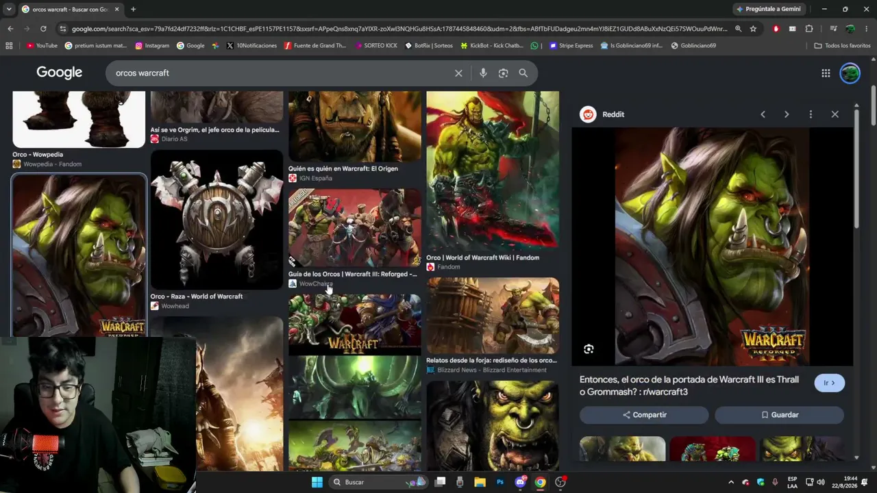Click the 'Orco - Wowpedia' result title
This screenshot has height=493, width=877.
38,155
